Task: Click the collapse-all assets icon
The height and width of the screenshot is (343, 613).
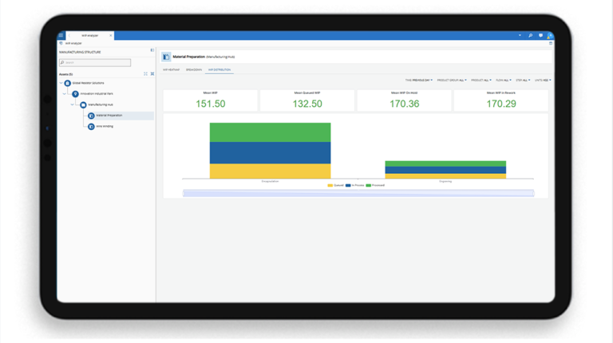Action: tap(152, 74)
